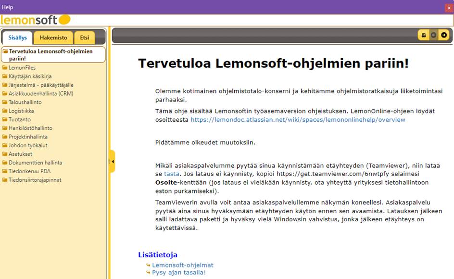Open the lemondoc.atlassian.net LemonOnline help link
This screenshot has width=454, height=279.
(x=298, y=120)
